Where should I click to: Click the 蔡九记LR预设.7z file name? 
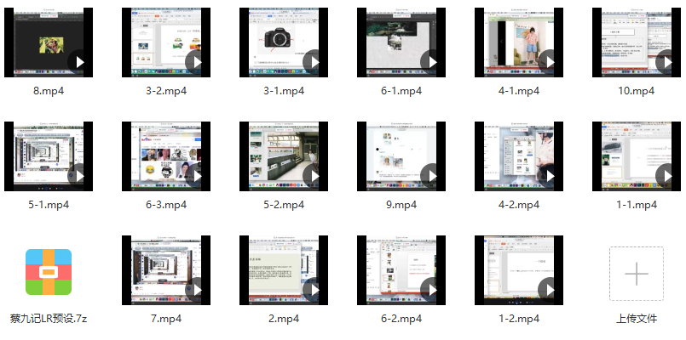48,319
